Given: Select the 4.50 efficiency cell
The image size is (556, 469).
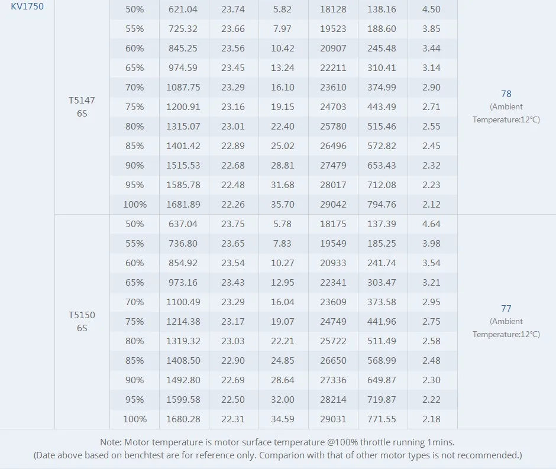Looking at the screenshot, I should 431,9.
